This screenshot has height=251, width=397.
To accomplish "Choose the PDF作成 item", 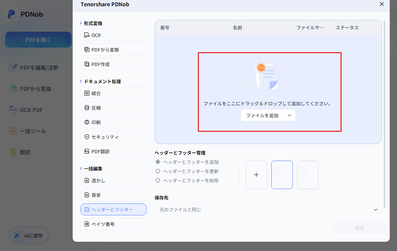I will (x=114, y=64).
